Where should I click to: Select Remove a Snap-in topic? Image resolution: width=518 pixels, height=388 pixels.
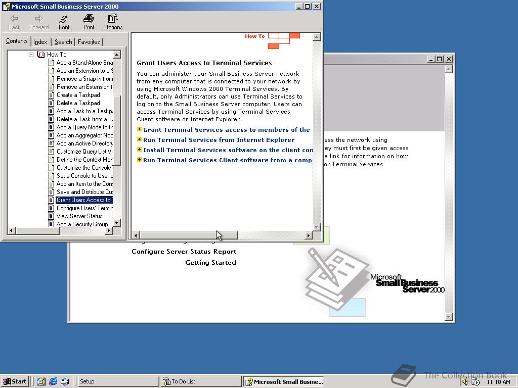coord(84,78)
